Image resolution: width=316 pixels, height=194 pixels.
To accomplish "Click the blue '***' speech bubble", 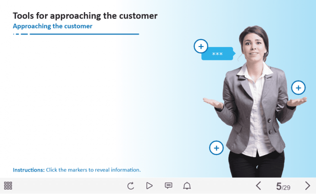I will [217, 54].
